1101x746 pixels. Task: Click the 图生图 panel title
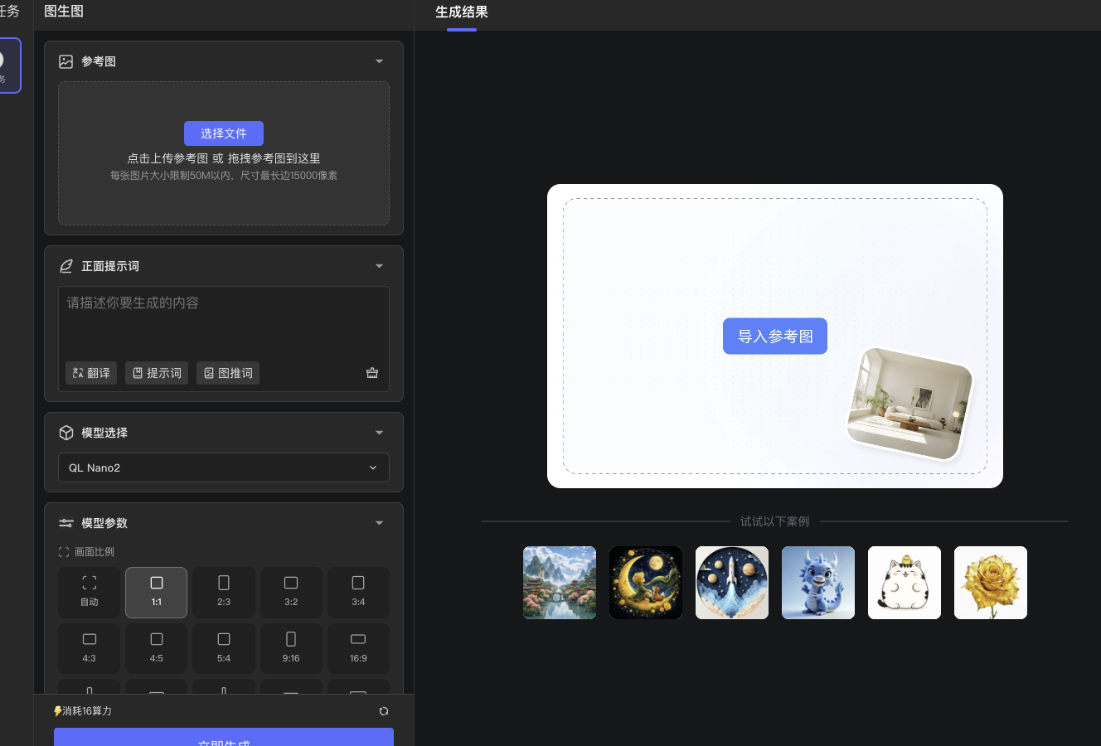pyautogui.click(x=64, y=12)
